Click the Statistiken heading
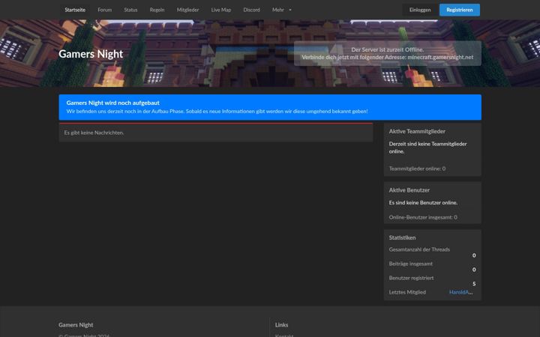The image size is (540, 337). (402, 237)
